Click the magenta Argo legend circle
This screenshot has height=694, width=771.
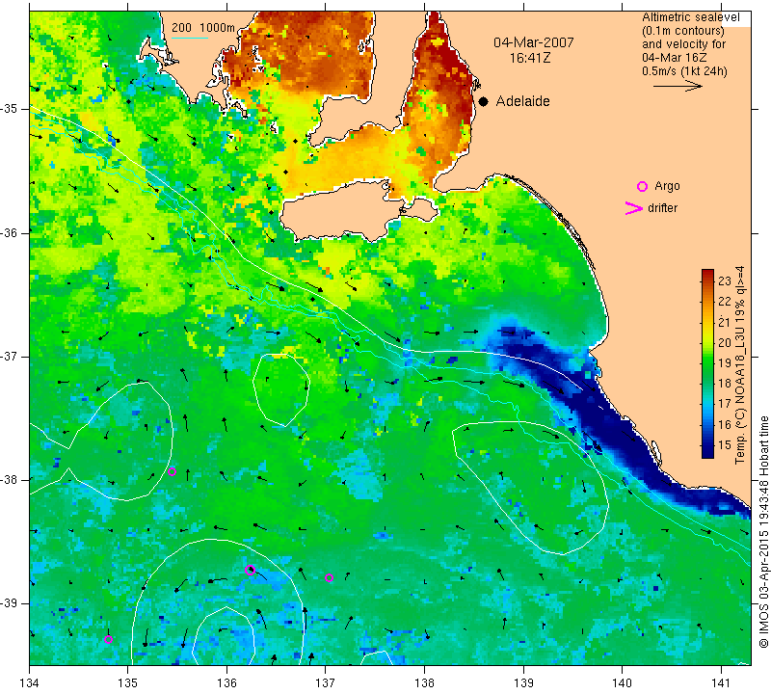tap(642, 186)
